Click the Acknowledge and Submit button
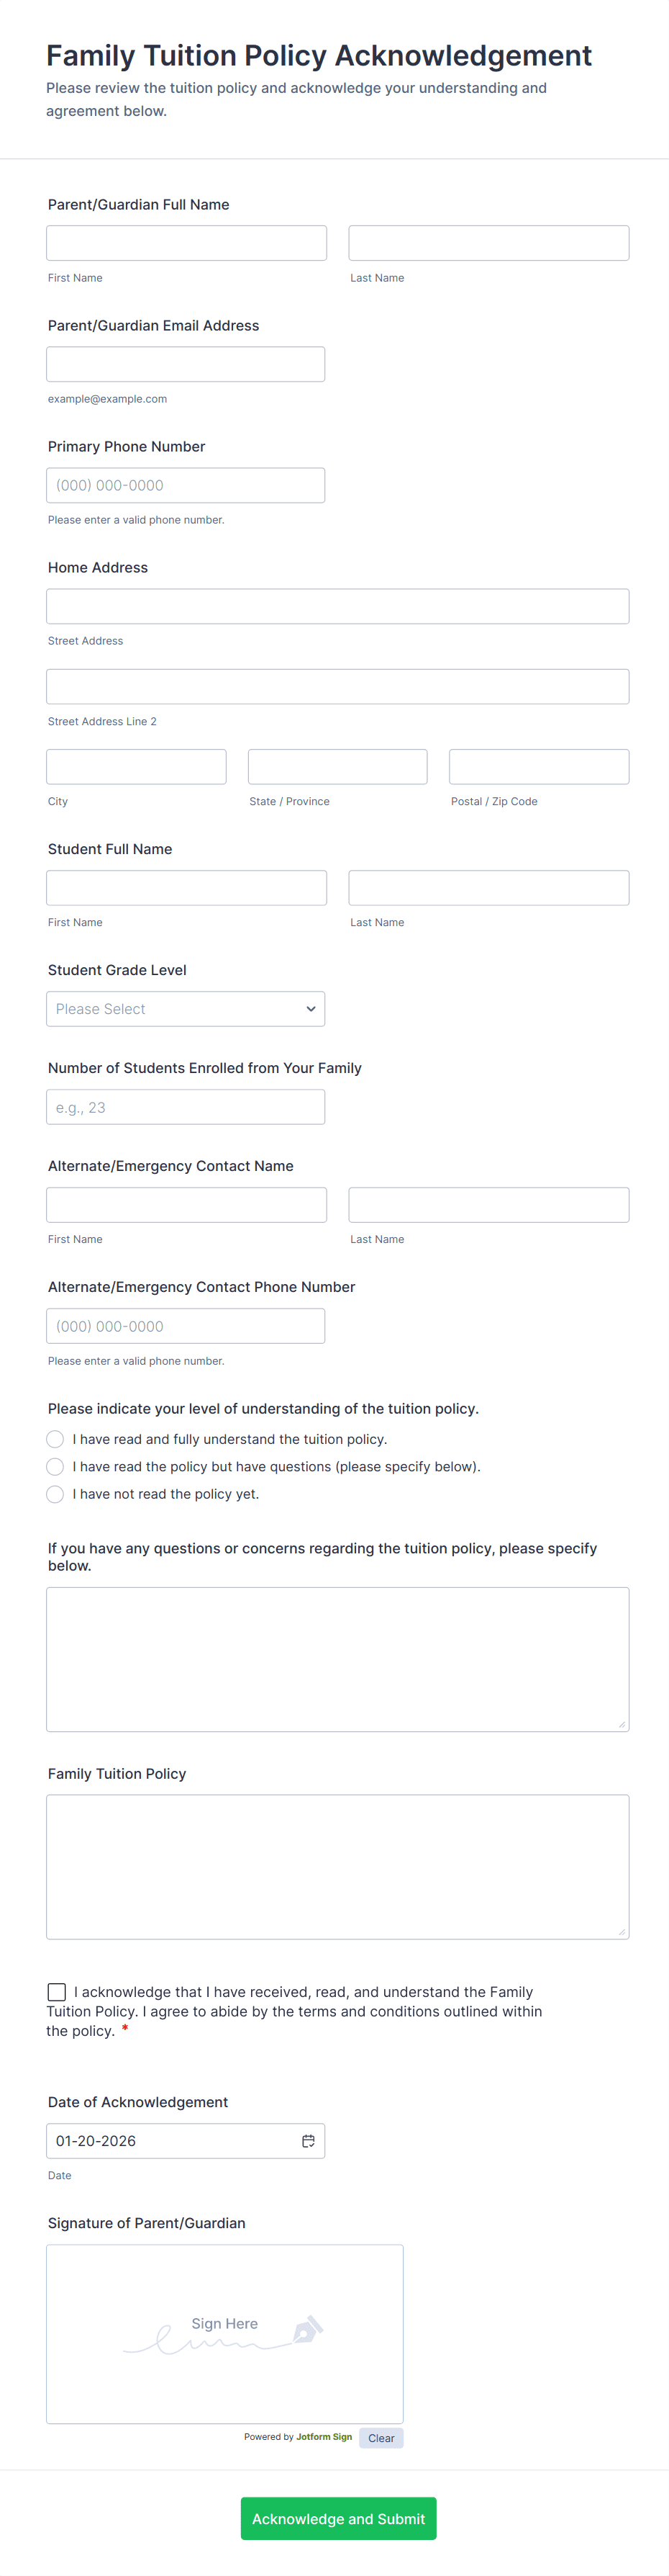 pyautogui.click(x=337, y=2518)
